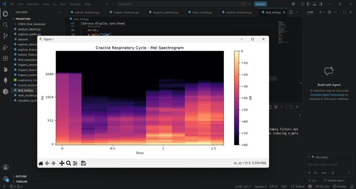Open Source Control view
This screenshot has height=189, width=356.
click(x=5, y=36)
